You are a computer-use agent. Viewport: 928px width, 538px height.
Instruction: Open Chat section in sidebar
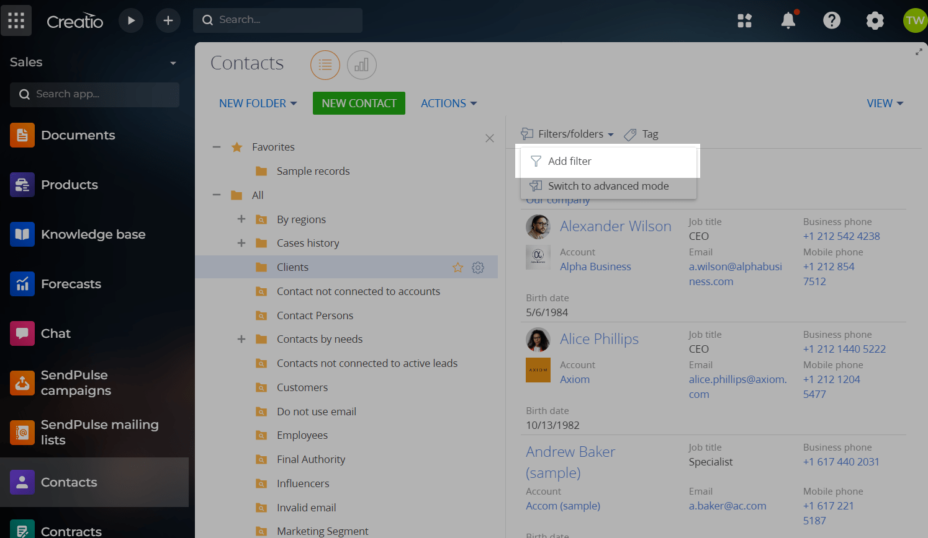[x=94, y=333]
